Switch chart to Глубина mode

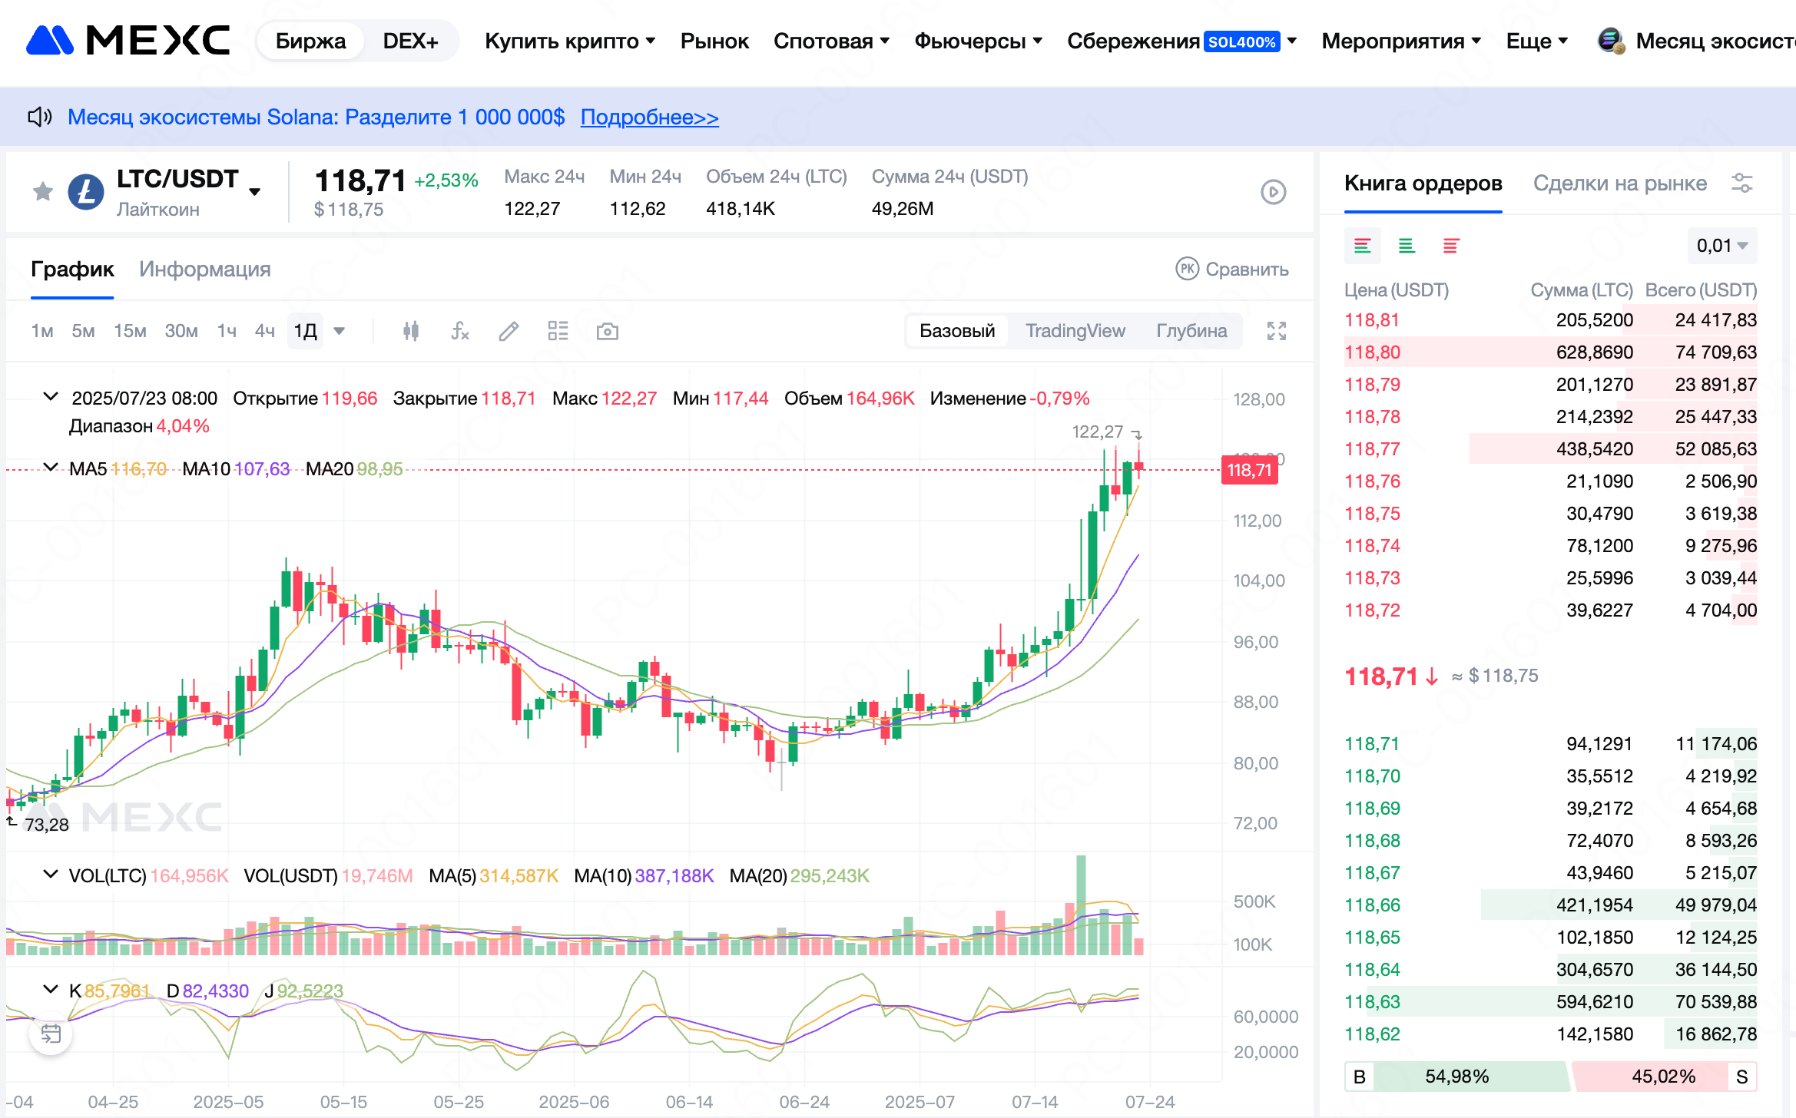click(1191, 331)
